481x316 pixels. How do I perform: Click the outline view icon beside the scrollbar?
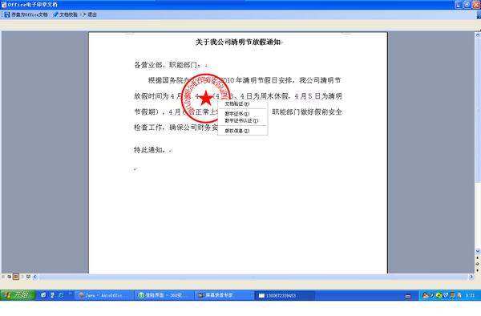tap(28, 277)
